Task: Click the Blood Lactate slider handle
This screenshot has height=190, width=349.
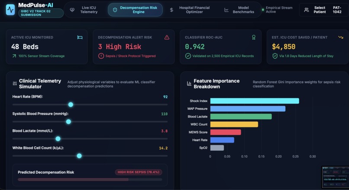Action: [x=58, y=139]
